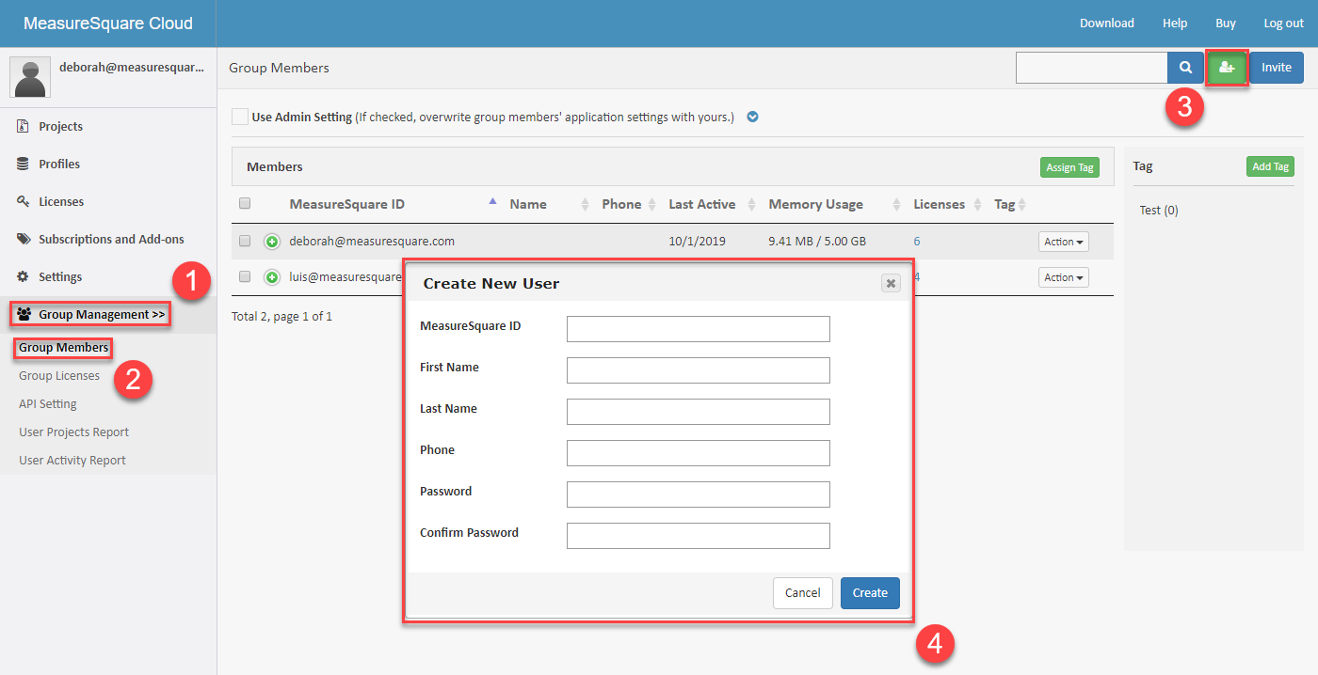Open User Activity Report
Viewport: 1318px width, 675px height.
72,460
